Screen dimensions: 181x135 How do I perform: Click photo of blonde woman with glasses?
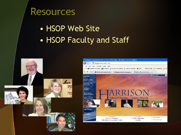tap(58, 88)
